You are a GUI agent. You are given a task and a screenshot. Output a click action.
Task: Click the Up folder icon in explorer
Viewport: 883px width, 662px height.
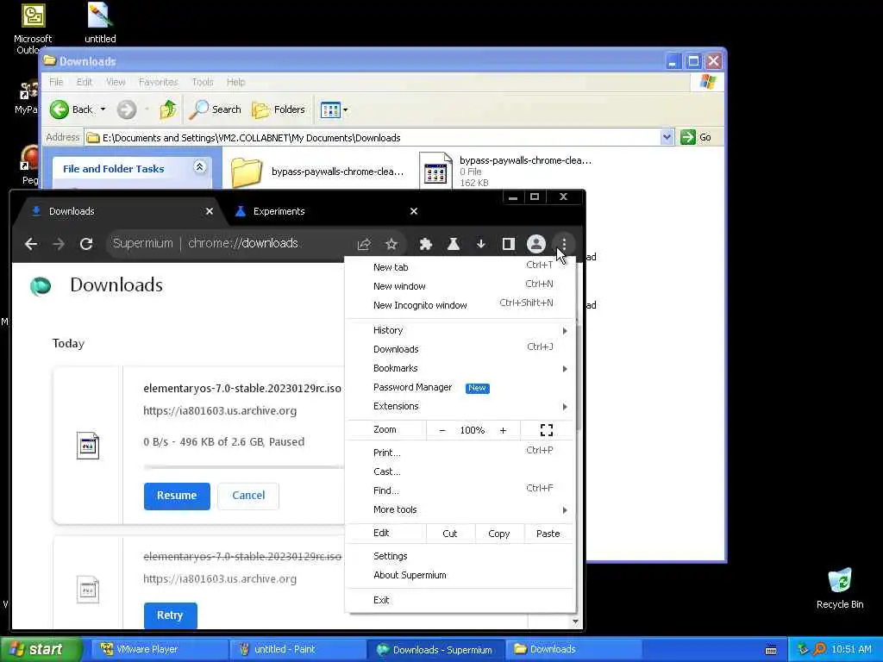tap(168, 109)
